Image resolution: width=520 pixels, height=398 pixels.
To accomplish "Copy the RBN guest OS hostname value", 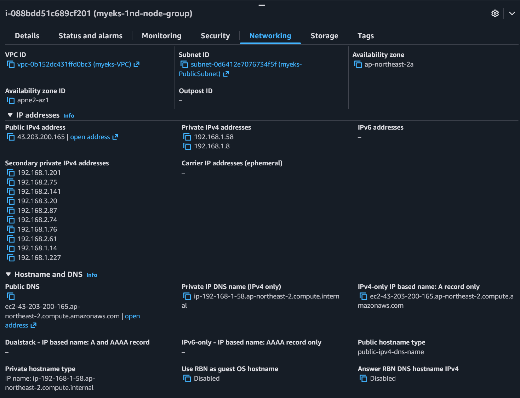I will click(187, 379).
